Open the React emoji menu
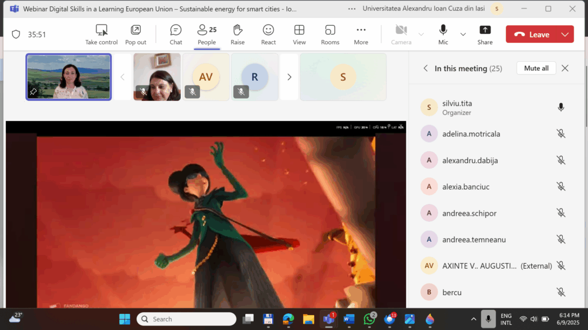 point(268,34)
